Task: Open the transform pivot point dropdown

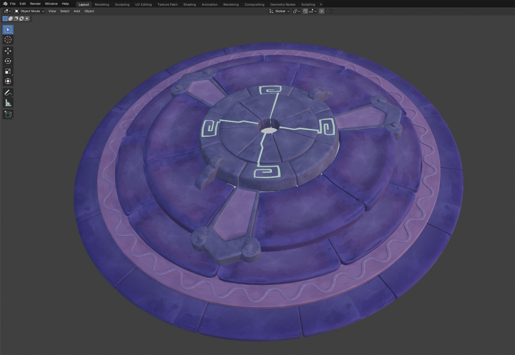Action: tap(296, 11)
